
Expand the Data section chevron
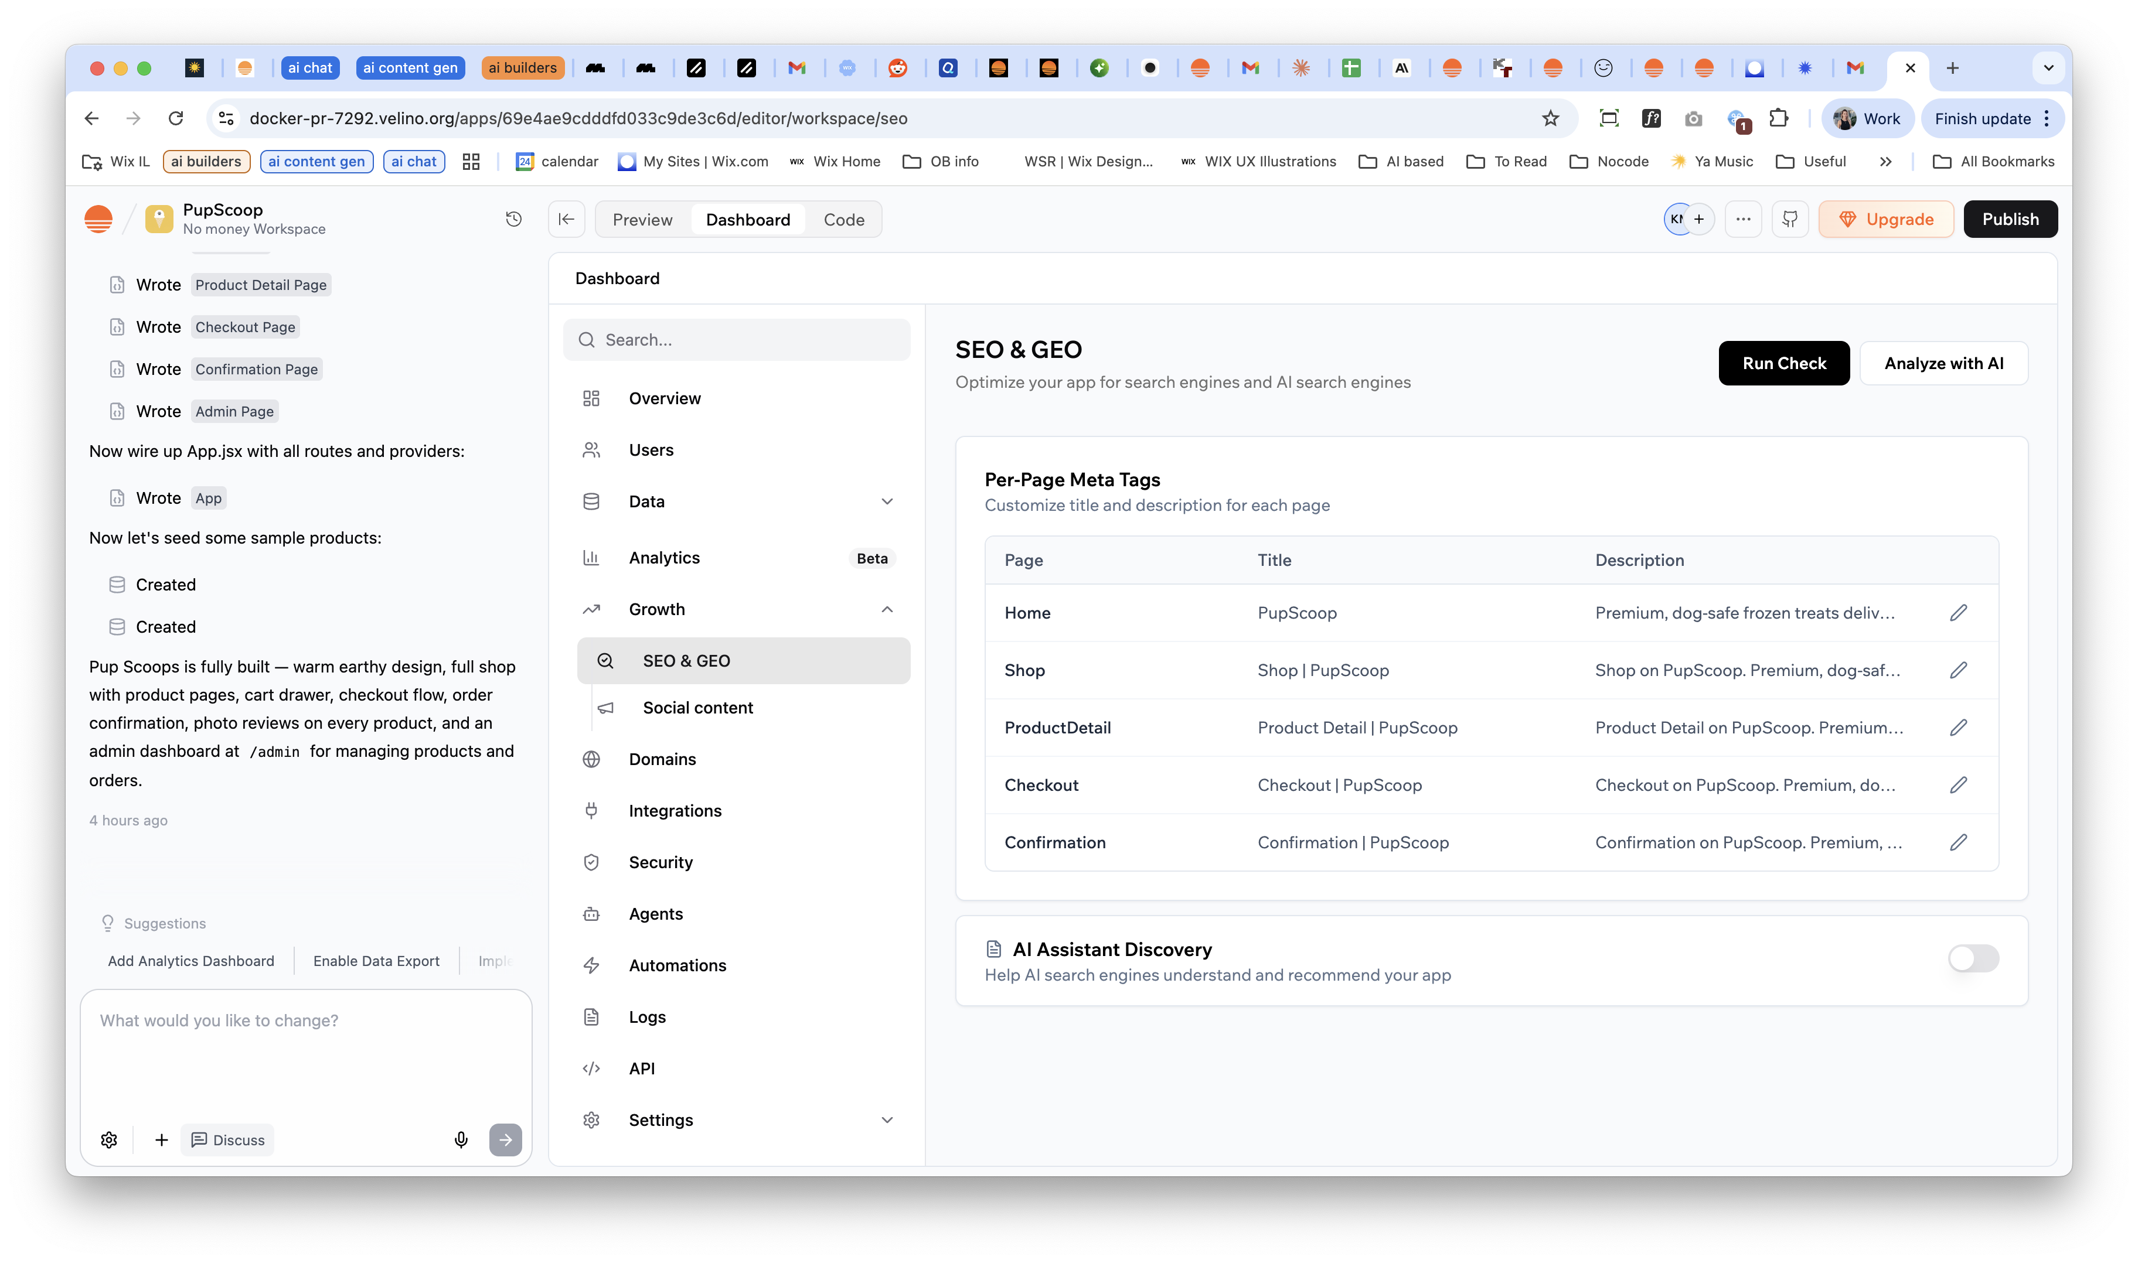pyautogui.click(x=887, y=501)
